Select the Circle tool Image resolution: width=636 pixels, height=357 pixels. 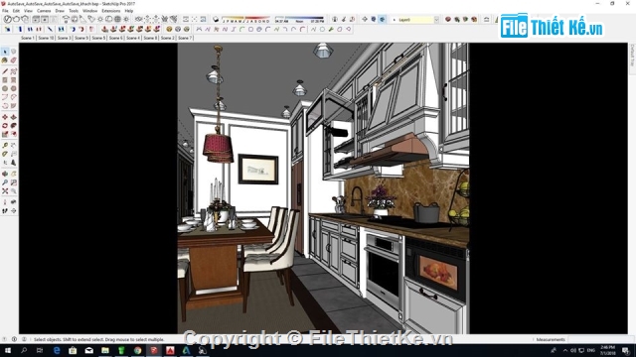coord(5,88)
